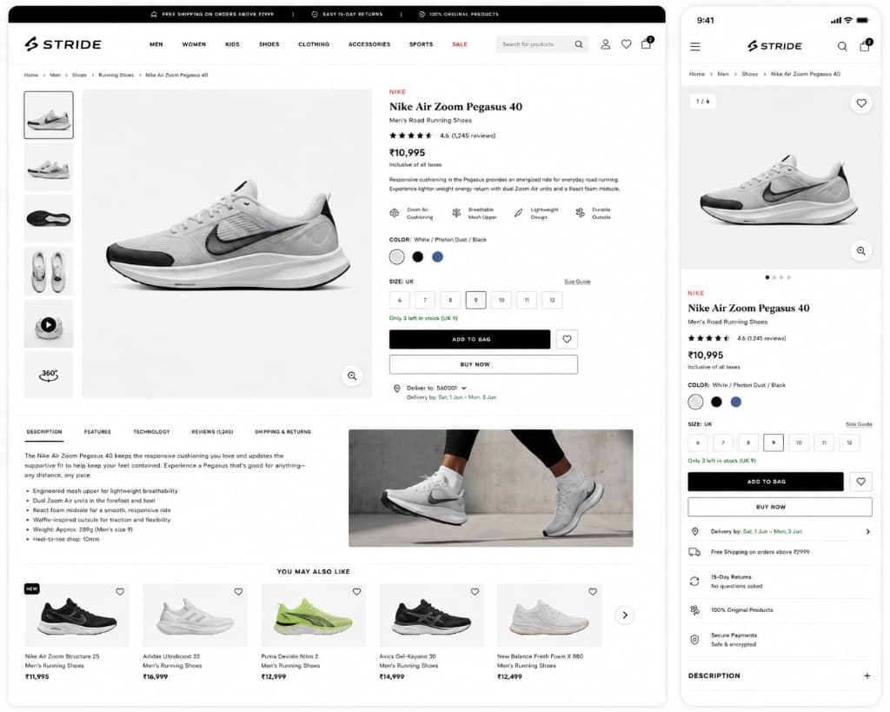Open the SALE navigation link
Screen dimensions: 890x712
[460, 44]
